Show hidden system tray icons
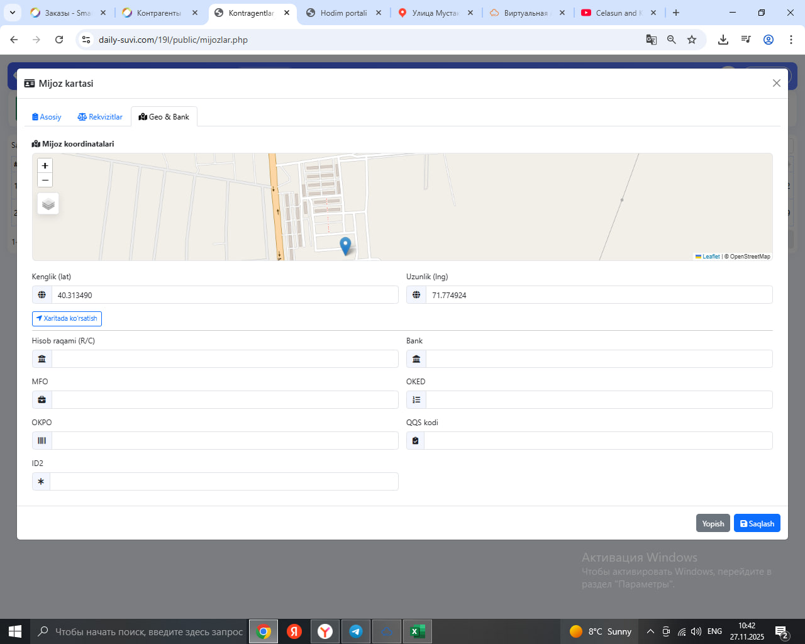The image size is (805, 644). [650, 631]
